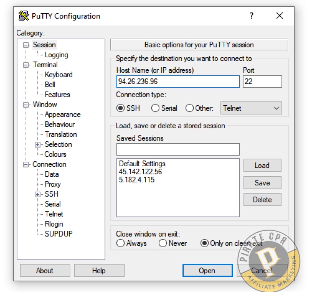This screenshot has width=312, height=292.
Task: Collapse the Session tree node
Action: [x=26, y=45]
